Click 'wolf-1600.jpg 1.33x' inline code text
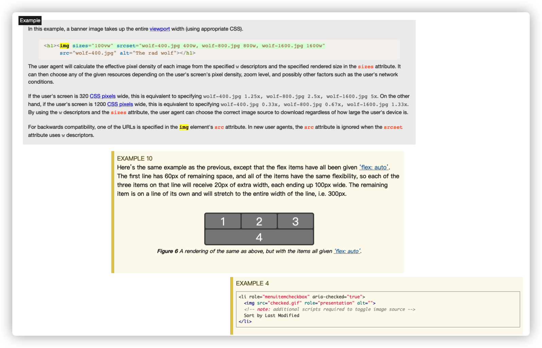 pyautogui.click(x=377, y=105)
